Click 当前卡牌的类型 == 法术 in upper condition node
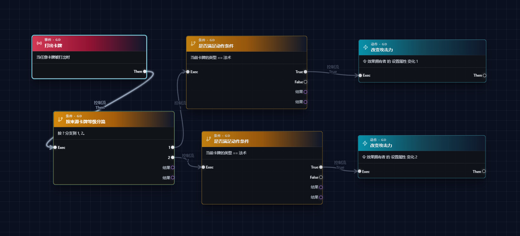 (x=211, y=58)
